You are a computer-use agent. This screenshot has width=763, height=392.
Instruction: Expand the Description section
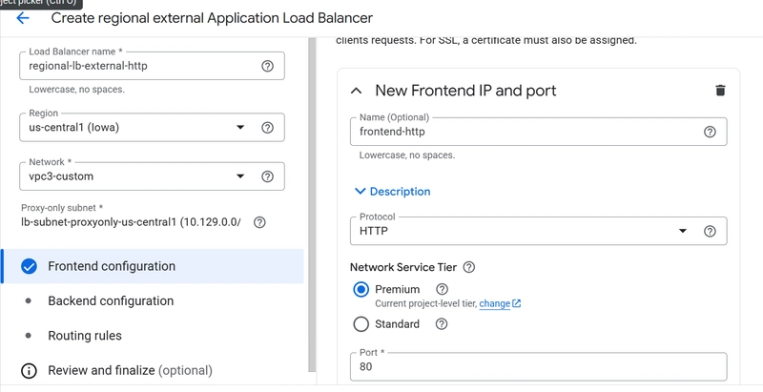[x=393, y=192]
